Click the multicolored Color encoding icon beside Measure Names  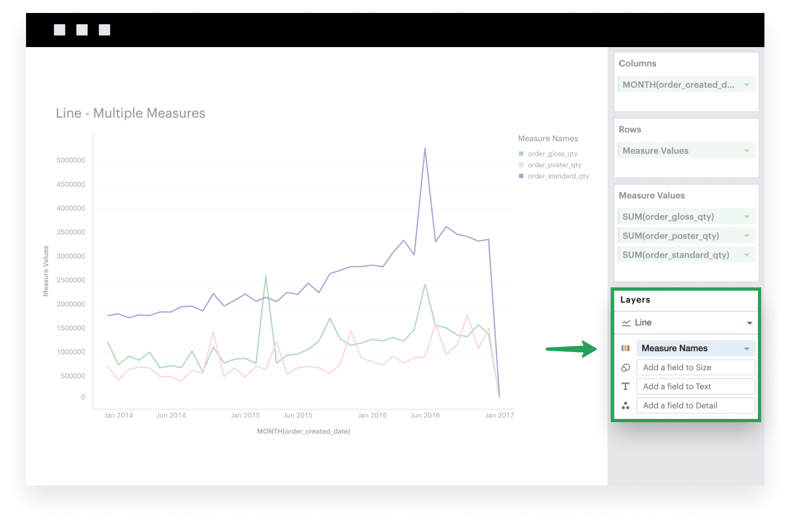[626, 348]
